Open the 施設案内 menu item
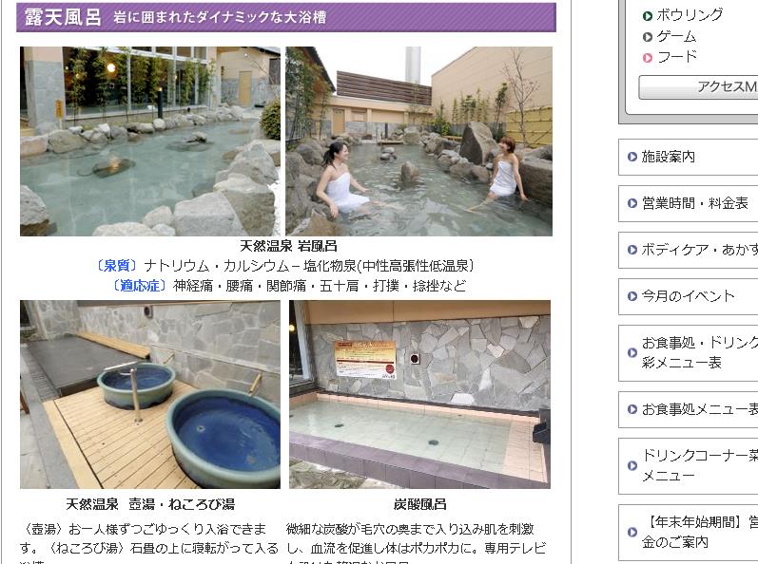 689,157
